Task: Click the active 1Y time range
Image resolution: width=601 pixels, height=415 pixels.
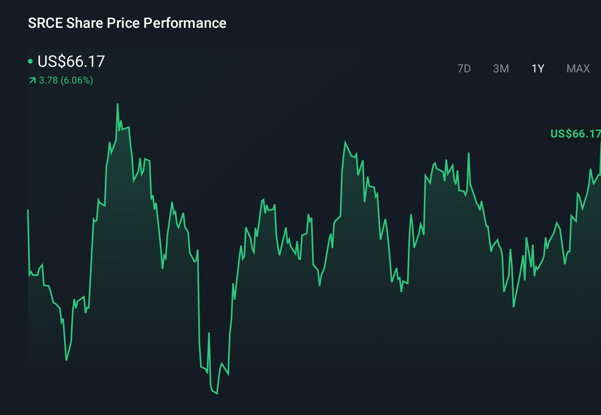Action: pyautogui.click(x=537, y=68)
